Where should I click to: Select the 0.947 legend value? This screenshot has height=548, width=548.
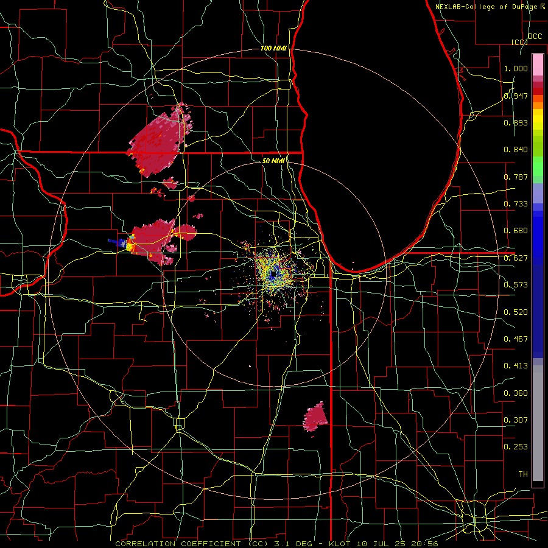point(516,96)
